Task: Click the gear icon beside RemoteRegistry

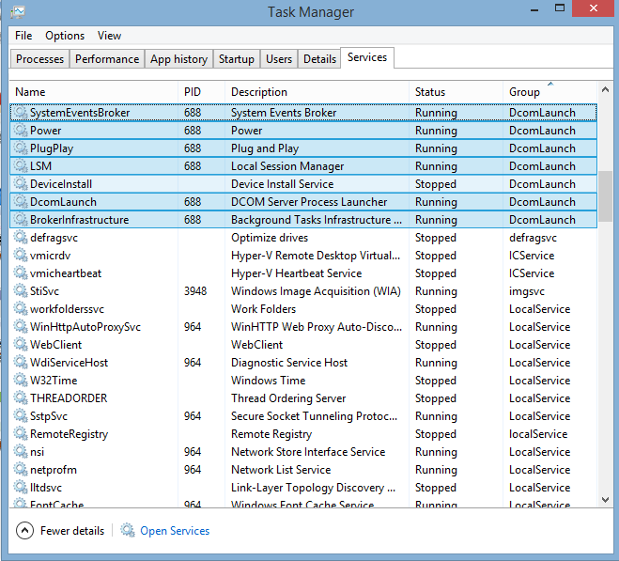Action: coord(21,434)
